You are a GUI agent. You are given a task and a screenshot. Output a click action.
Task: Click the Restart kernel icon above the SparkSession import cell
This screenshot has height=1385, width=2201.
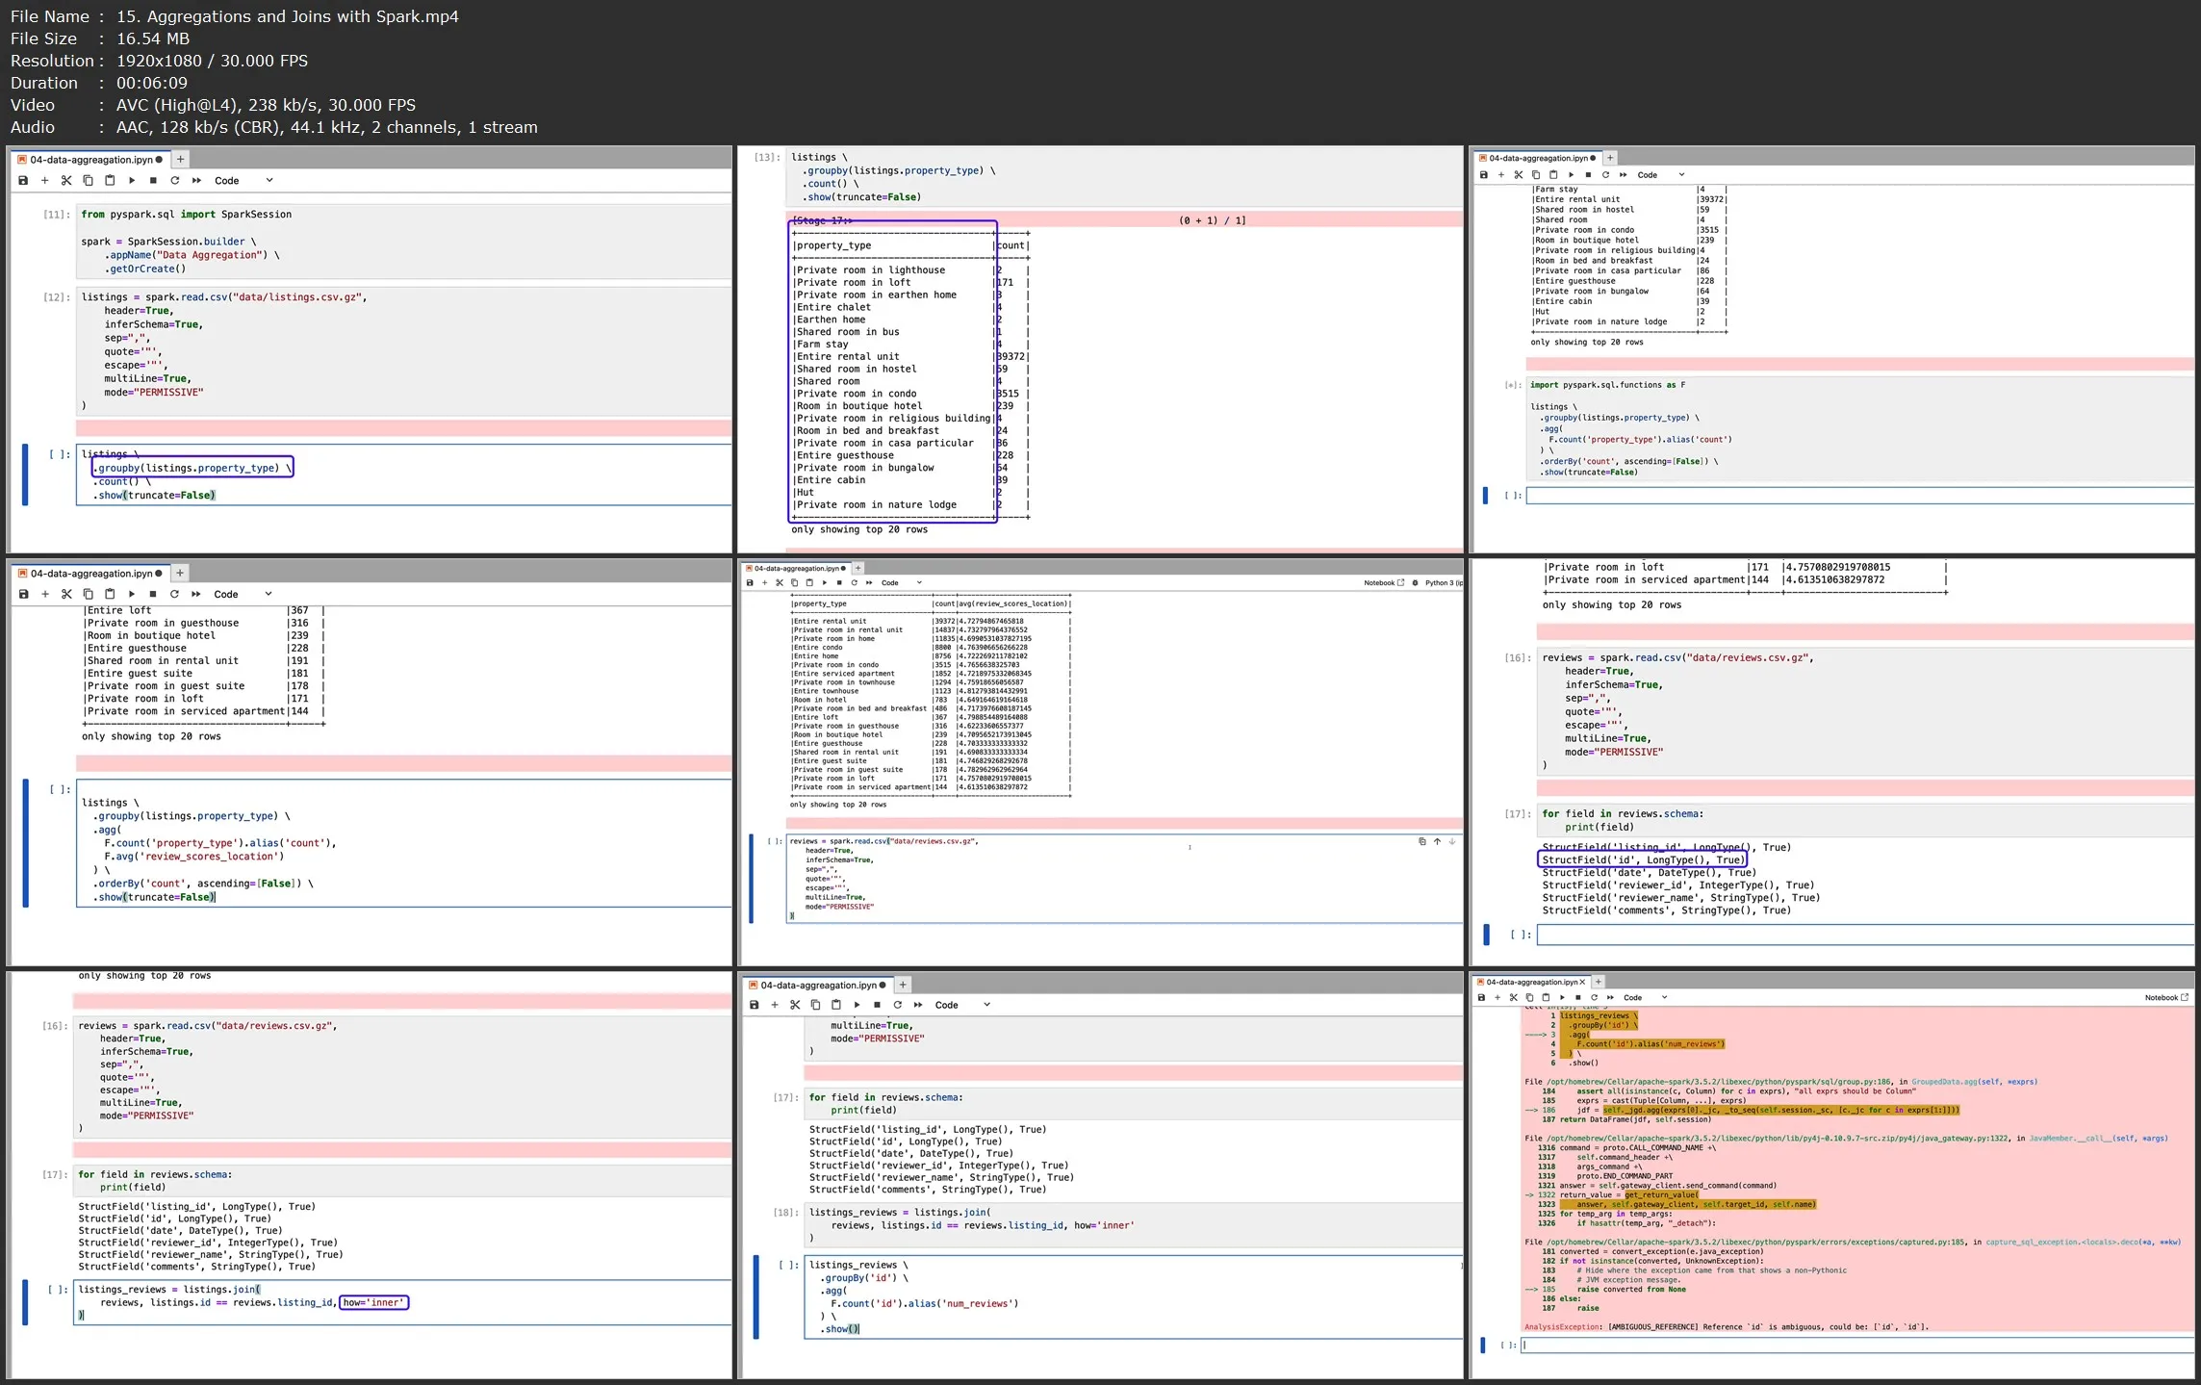coord(174,181)
